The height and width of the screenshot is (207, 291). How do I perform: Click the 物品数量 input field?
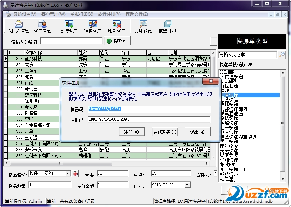pyautogui.click(x=50, y=185)
